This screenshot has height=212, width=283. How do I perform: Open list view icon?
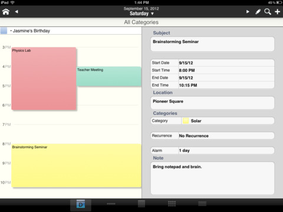click(x=202, y=204)
